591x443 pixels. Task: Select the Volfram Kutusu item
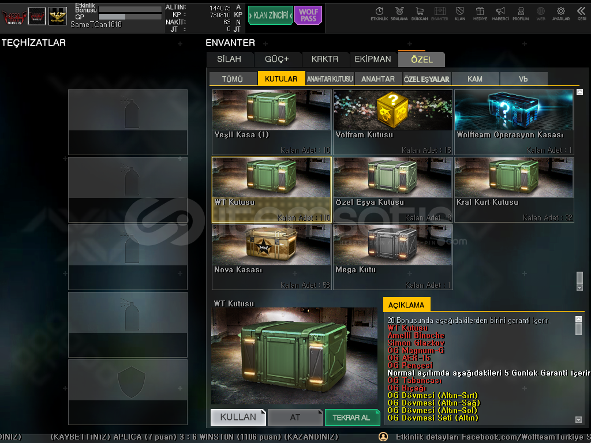point(392,122)
